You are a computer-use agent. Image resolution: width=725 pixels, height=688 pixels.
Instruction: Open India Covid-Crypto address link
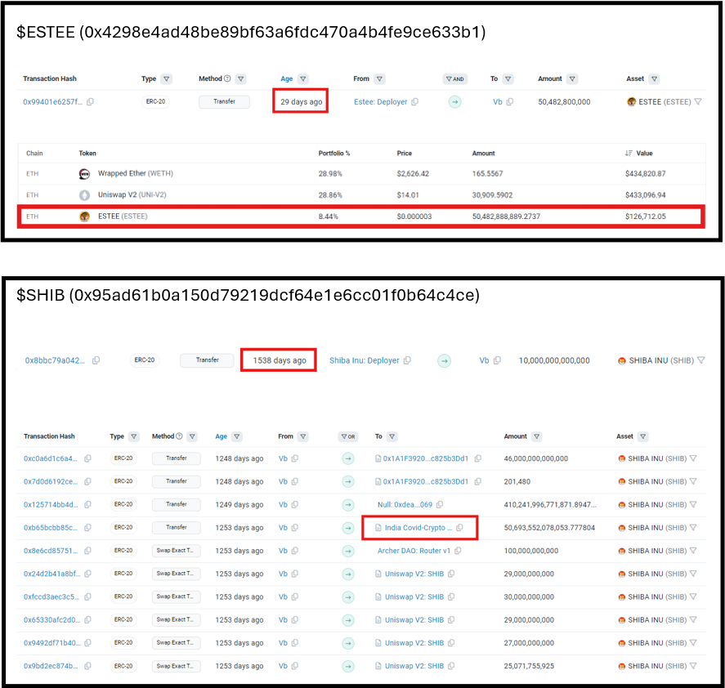click(x=418, y=528)
